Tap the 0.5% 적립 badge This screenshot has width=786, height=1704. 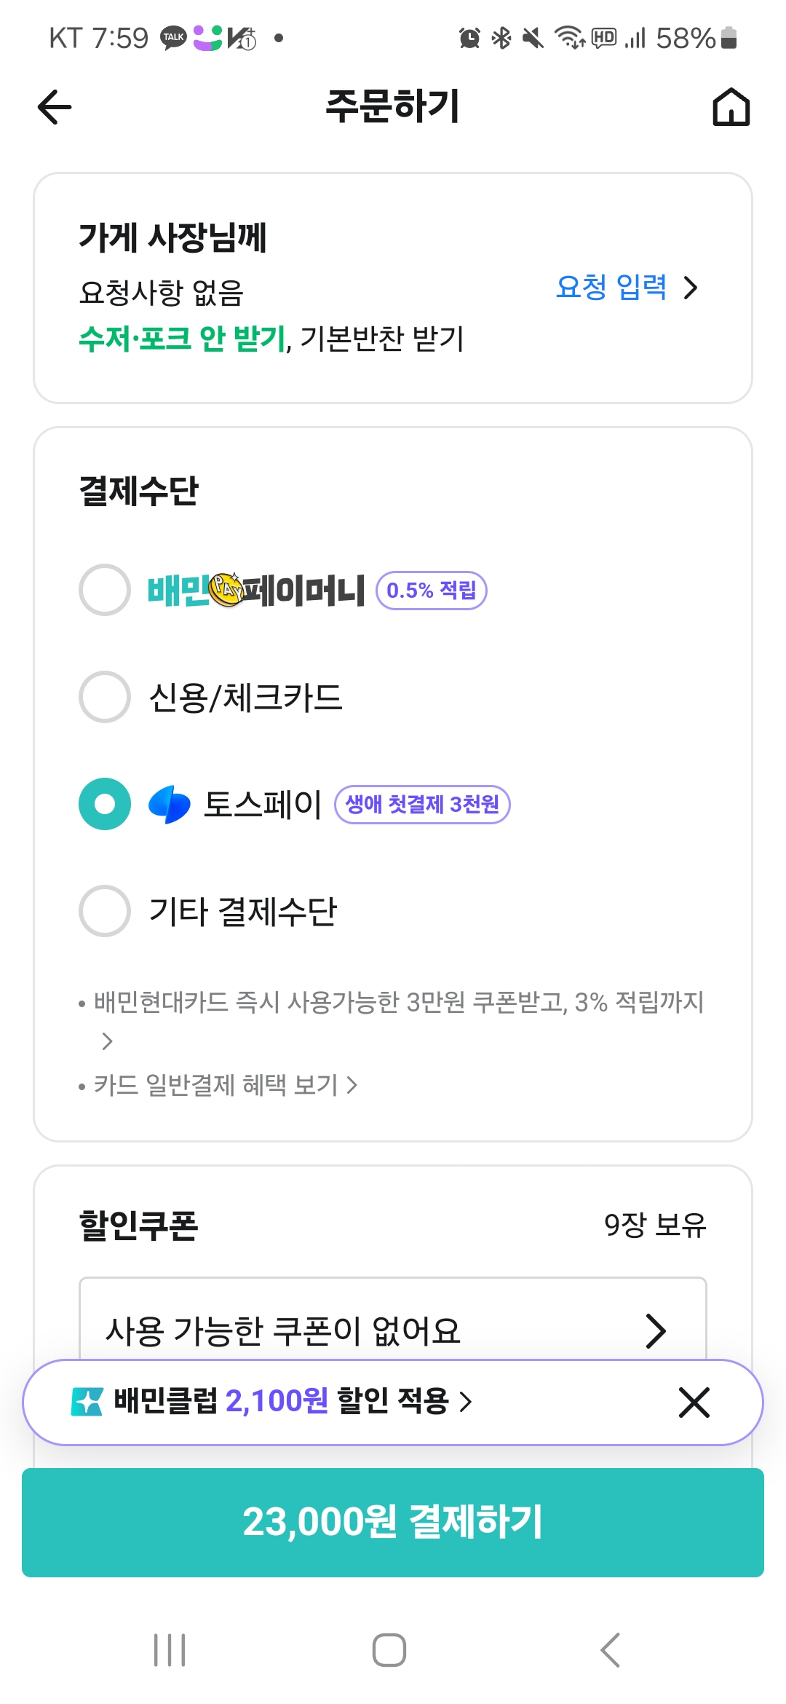point(431,591)
